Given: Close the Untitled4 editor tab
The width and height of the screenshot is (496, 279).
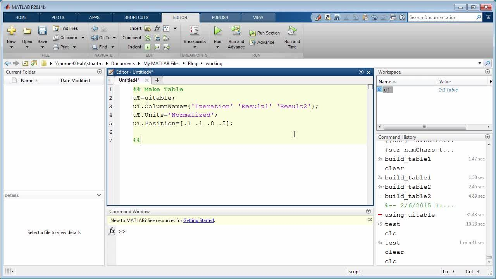Looking at the screenshot, I should coord(147,80).
